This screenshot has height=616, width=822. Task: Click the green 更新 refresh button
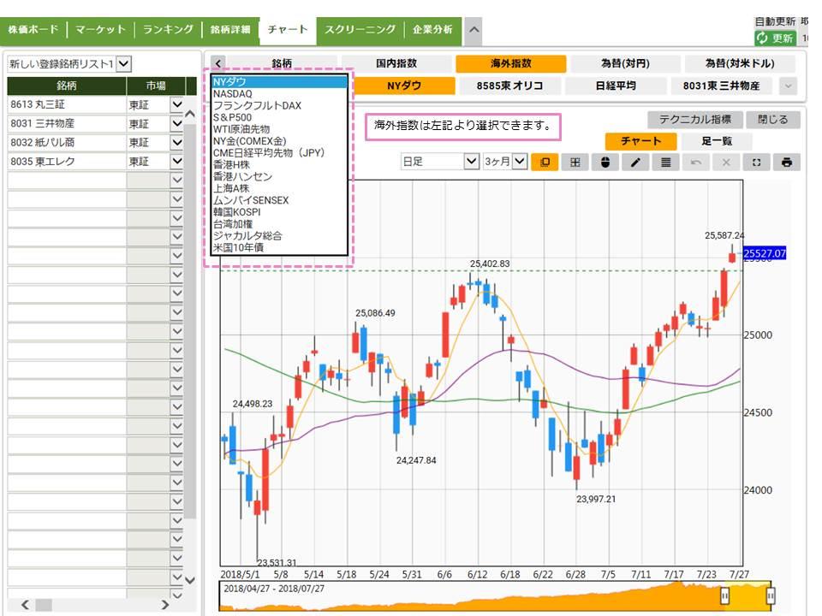pos(774,38)
